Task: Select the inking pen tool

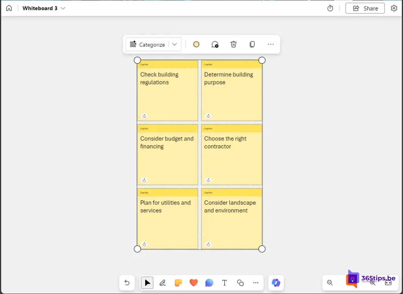Action: coord(163,283)
